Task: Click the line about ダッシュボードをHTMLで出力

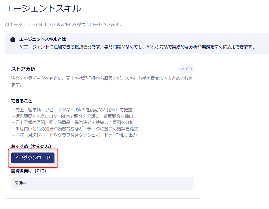Action: [x=74, y=135]
